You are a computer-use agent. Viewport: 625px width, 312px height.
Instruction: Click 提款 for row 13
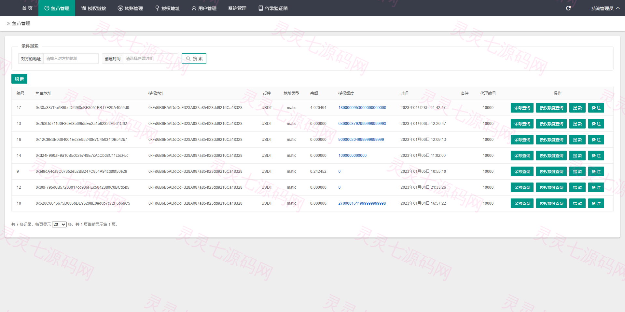(x=577, y=124)
